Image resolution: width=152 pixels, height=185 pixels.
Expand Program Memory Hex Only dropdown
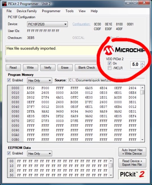[39, 80]
